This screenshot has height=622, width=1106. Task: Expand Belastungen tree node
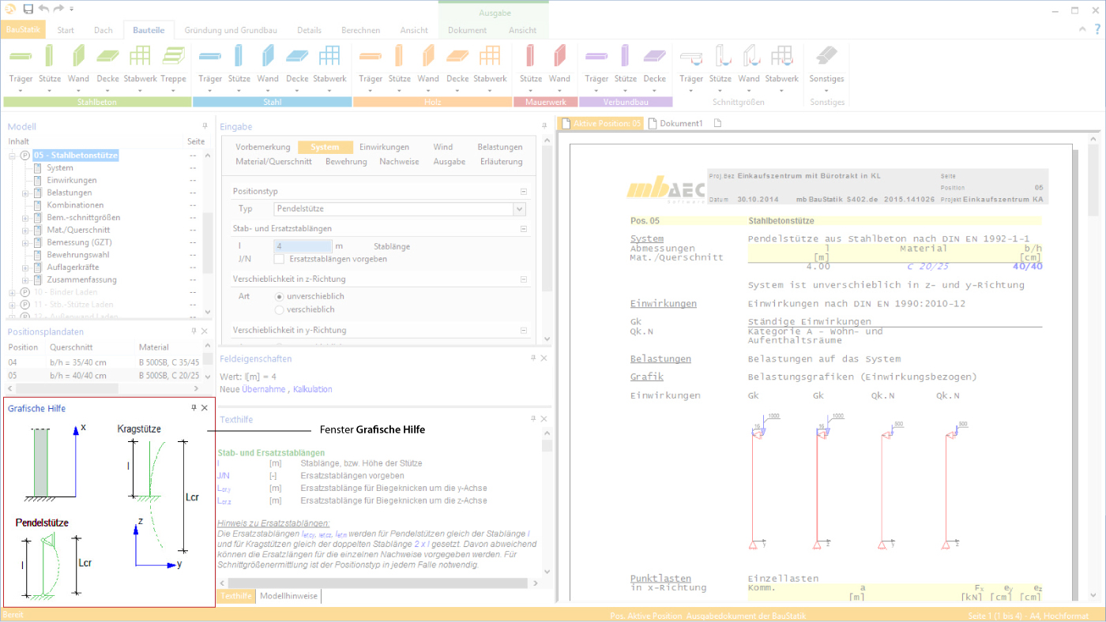tap(25, 193)
